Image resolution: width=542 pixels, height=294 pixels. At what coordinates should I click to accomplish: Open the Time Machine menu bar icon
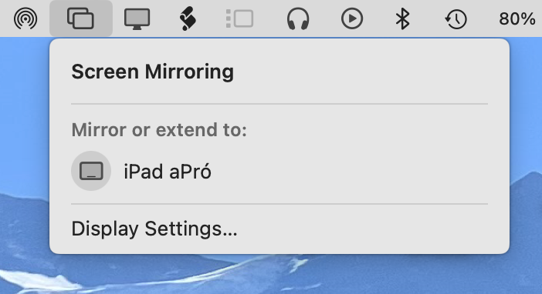(x=456, y=19)
